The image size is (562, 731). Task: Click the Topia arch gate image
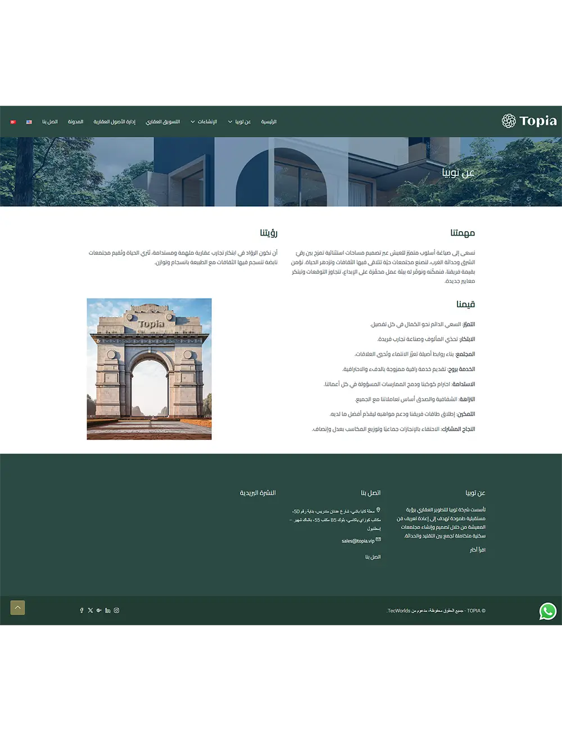[149, 369]
